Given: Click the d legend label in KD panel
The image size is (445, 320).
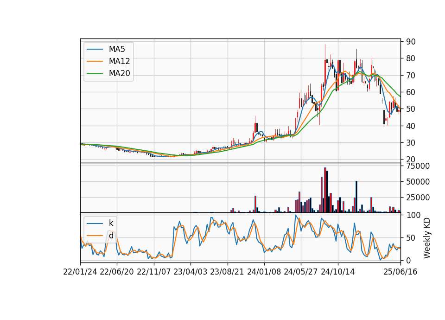Looking at the screenshot, I should click(111, 236).
